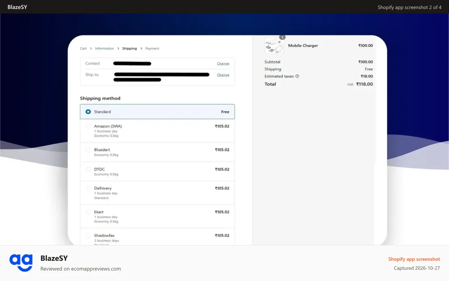
Task: Select the Delhivery ₹105.02 price
Action: (x=222, y=188)
